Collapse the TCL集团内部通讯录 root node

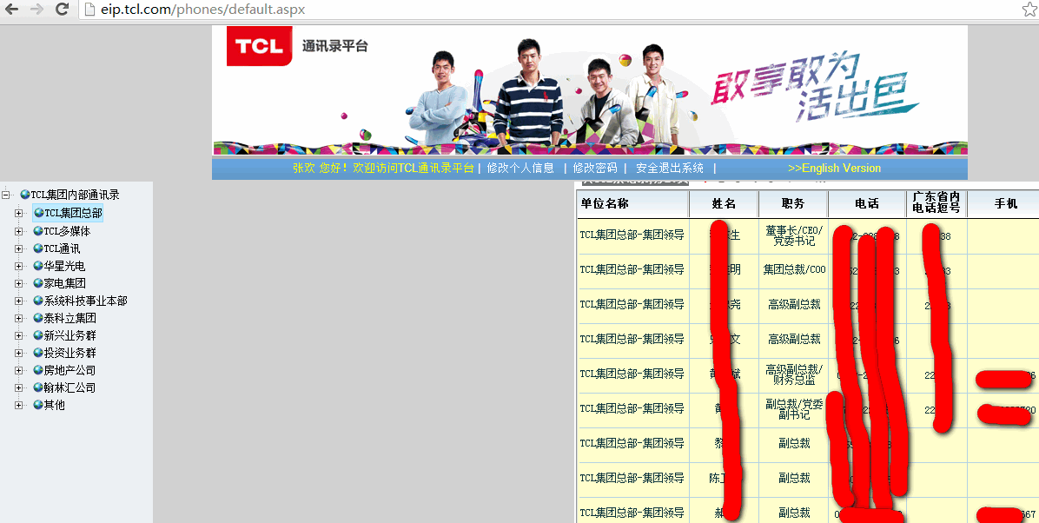point(6,195)
